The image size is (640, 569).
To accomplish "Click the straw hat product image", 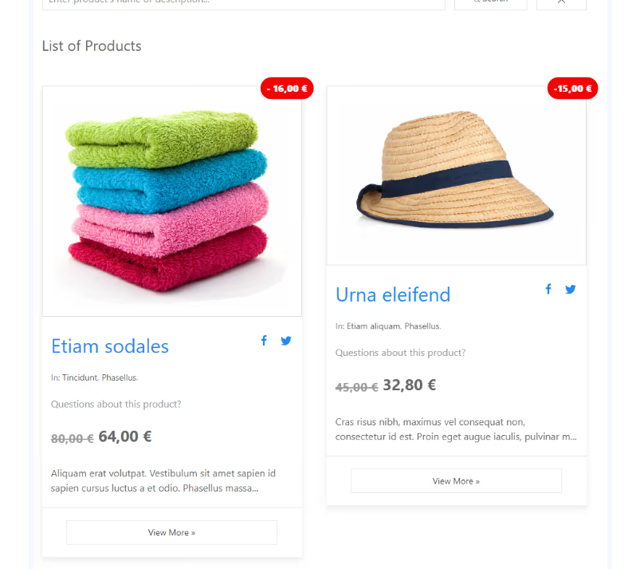I will point(456,176).
